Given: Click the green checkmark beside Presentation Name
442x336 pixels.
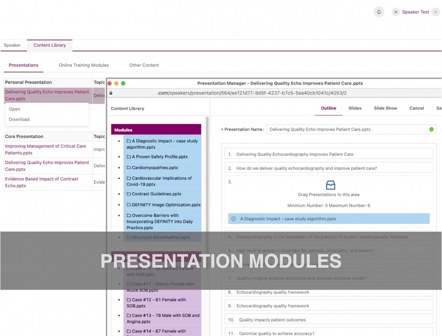Looking at the screenshot, I should 431,129.
